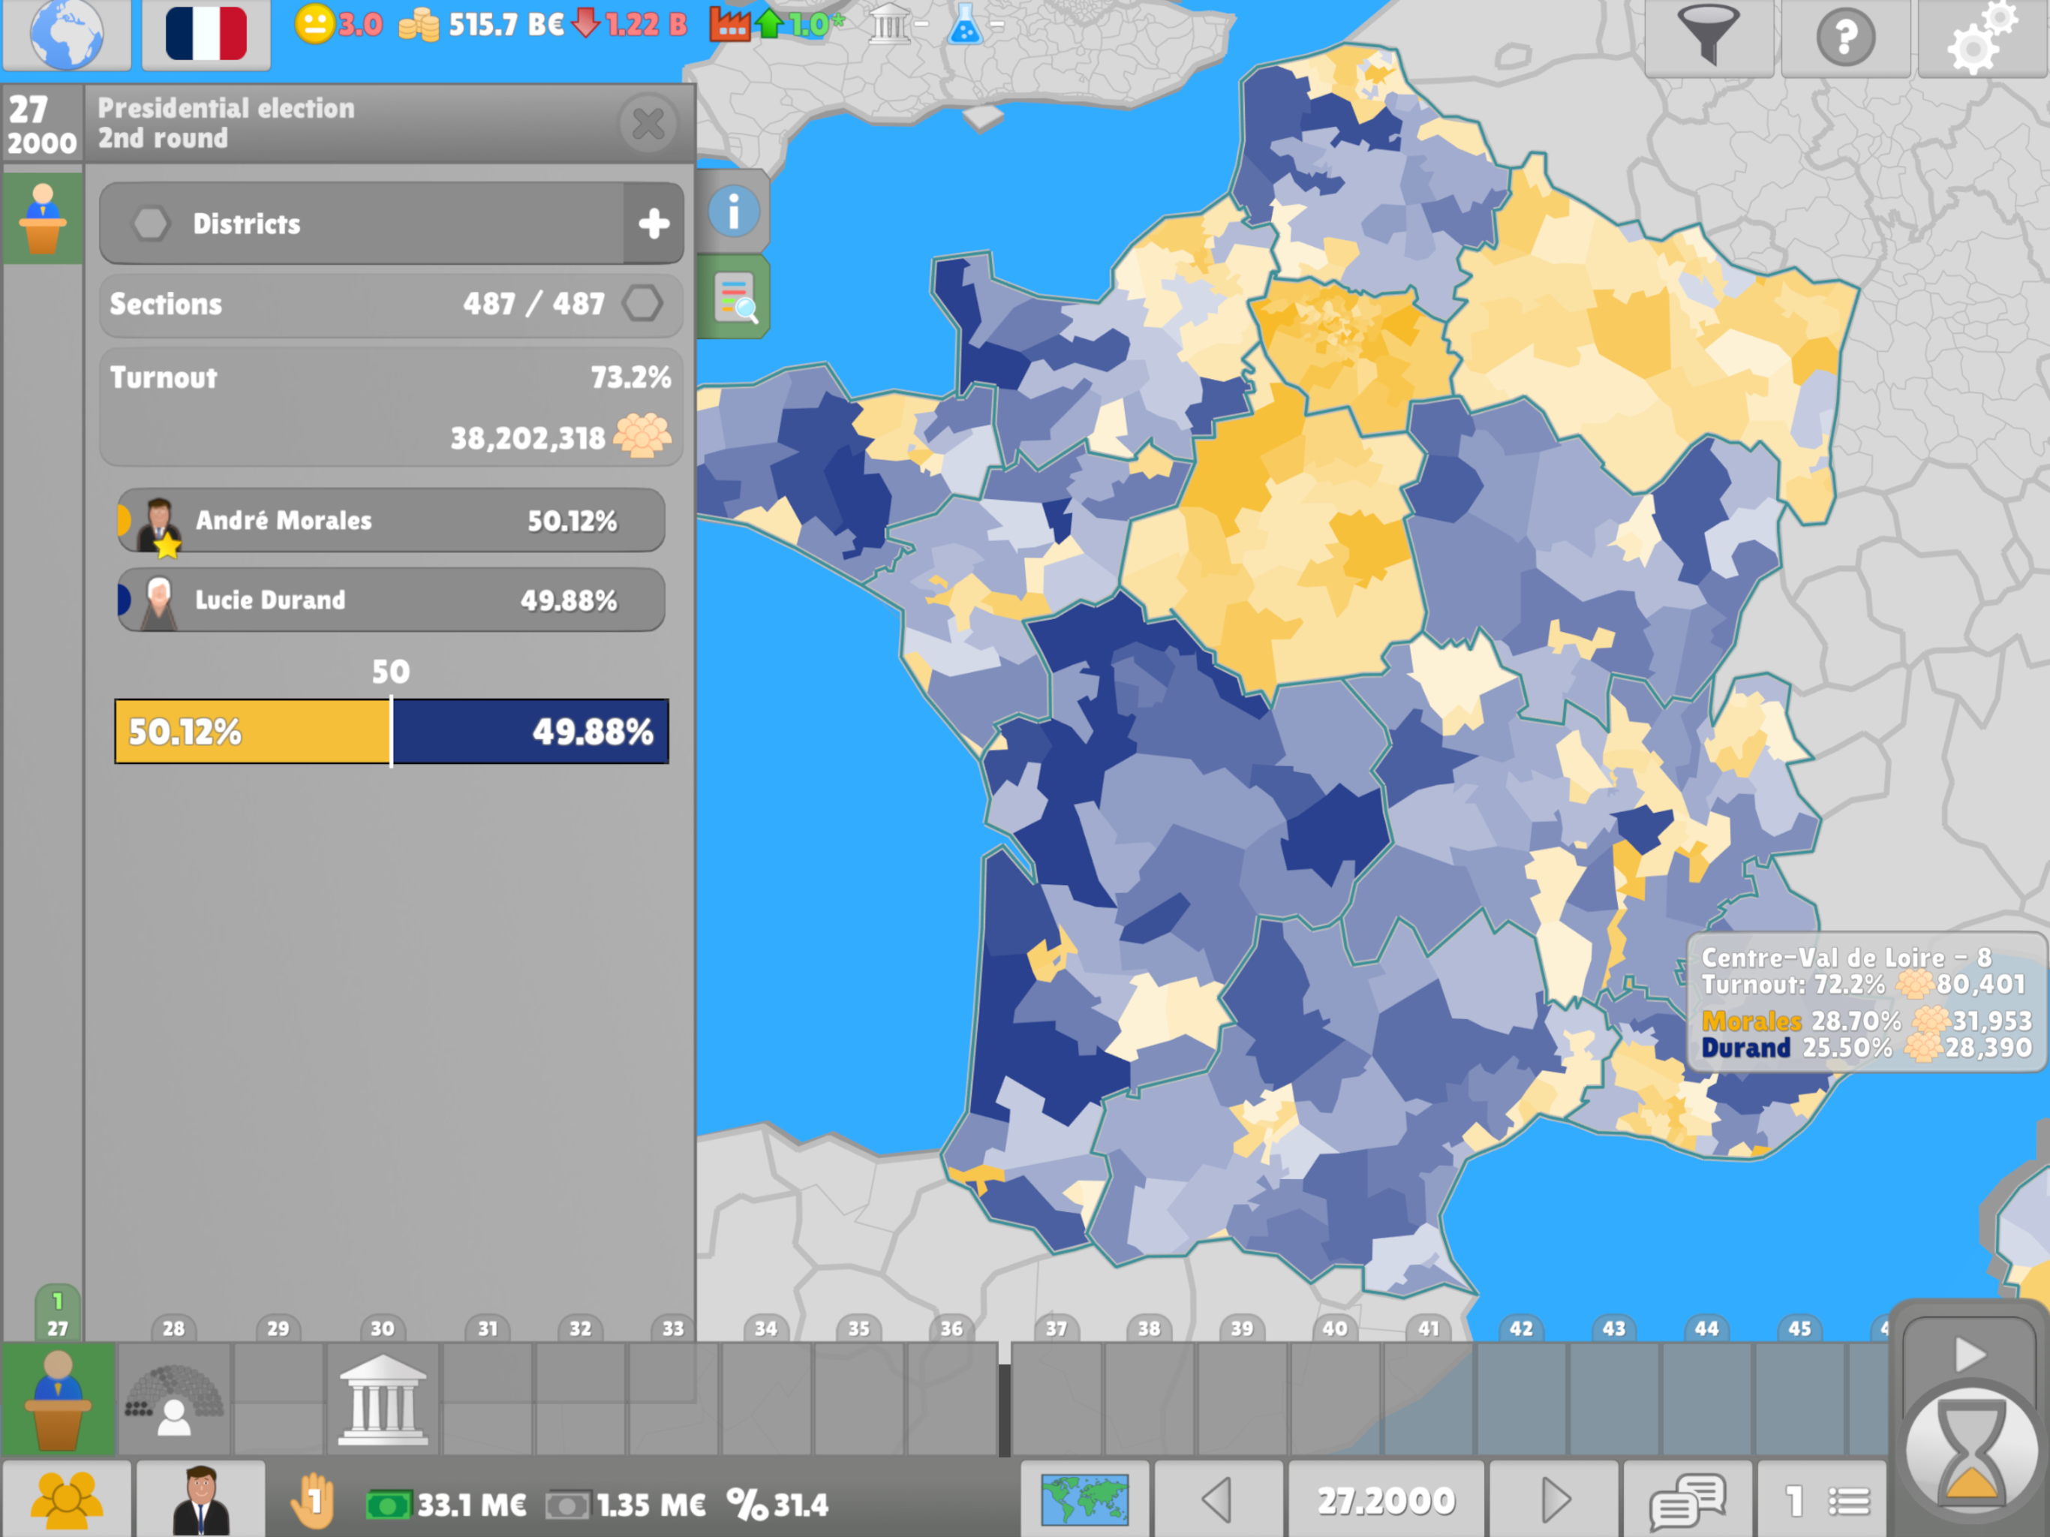Click the 50.12% yellow result bar

(x=253, y=732)
